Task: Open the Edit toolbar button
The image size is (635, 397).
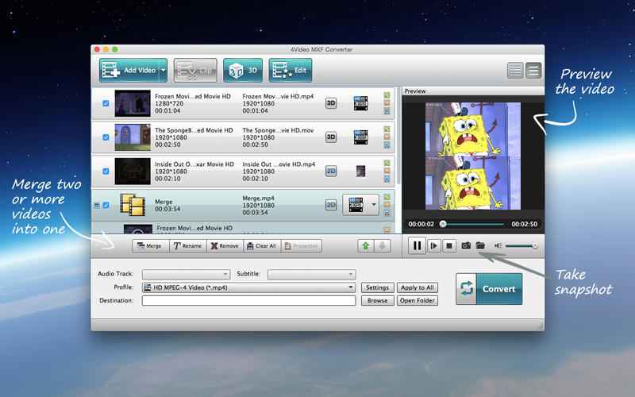Action: click(x=290, y=70)
